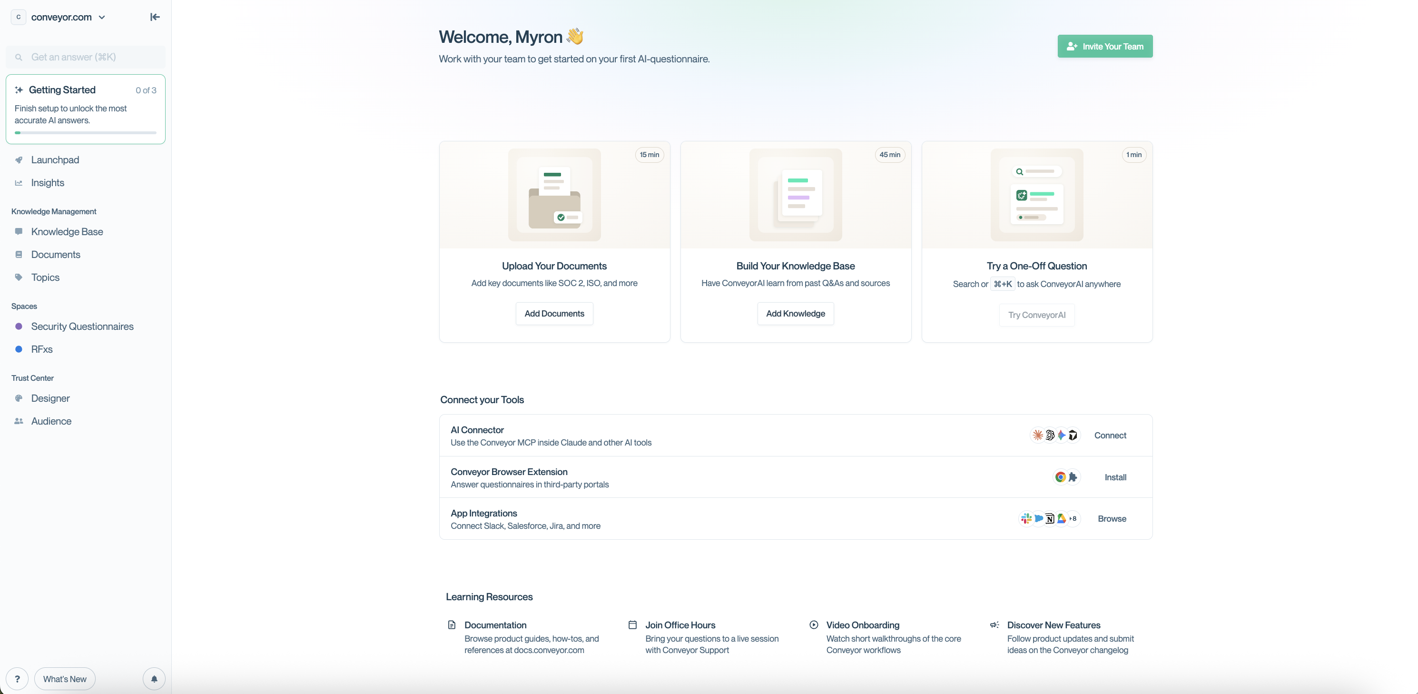This screenshot has width=1418, height=694.
Task: Click the notification bell icon
Action: pos(154,679)
